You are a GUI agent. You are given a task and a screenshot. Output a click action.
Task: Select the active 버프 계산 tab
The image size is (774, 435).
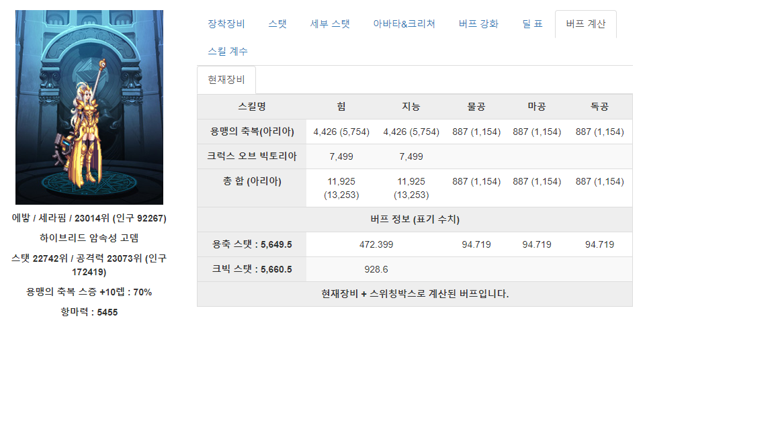(x=585, y=23)
